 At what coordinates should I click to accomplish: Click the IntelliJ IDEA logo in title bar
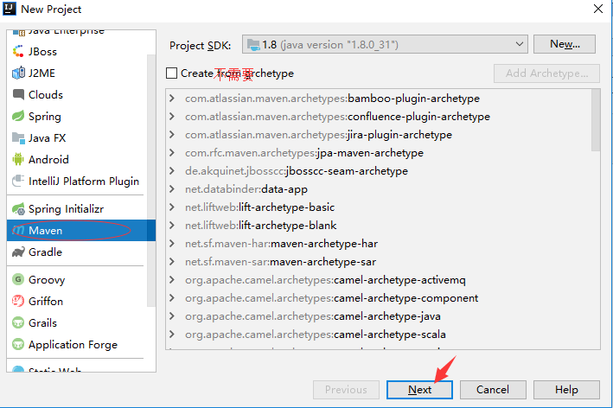[10, 9]
